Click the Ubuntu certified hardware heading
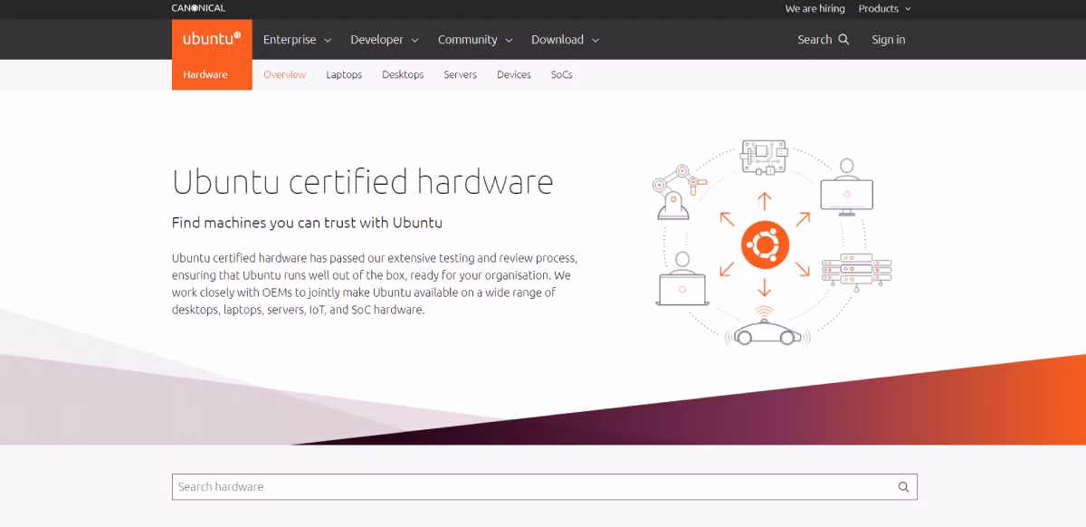This screenshot has height=527, width=1086. pyautogui.click(x=362, y=182)
